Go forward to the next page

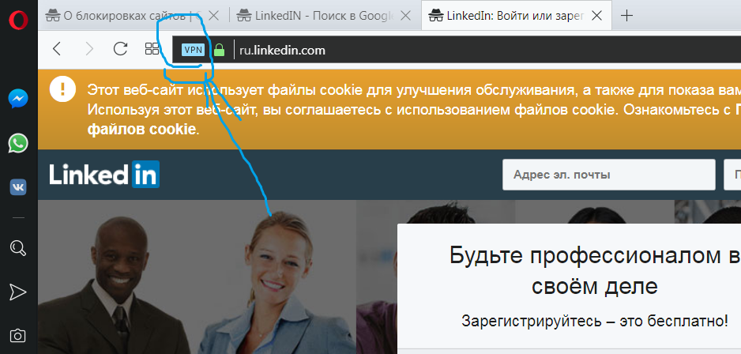pos(88,49)
